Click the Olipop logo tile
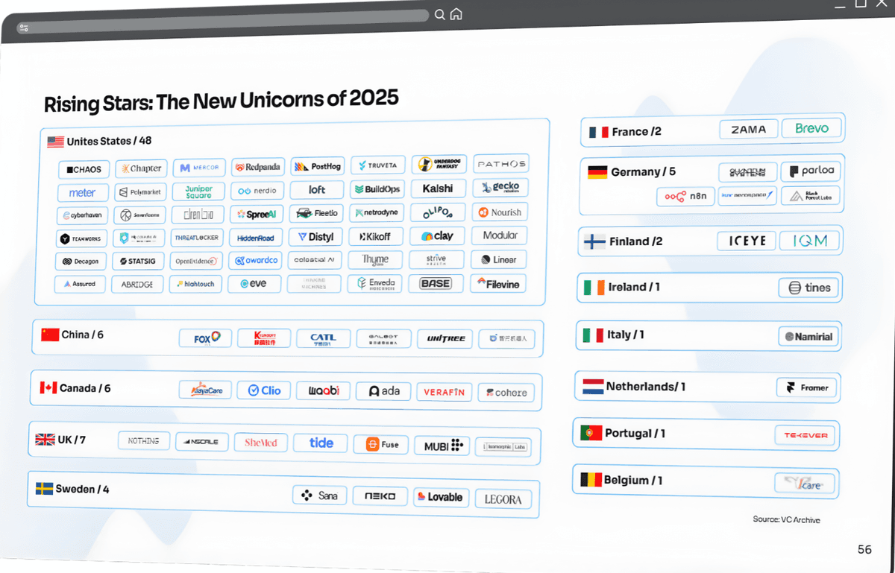The height and width of the screenshot is (573, 895). pyautogui.click(x=438, y=212)
